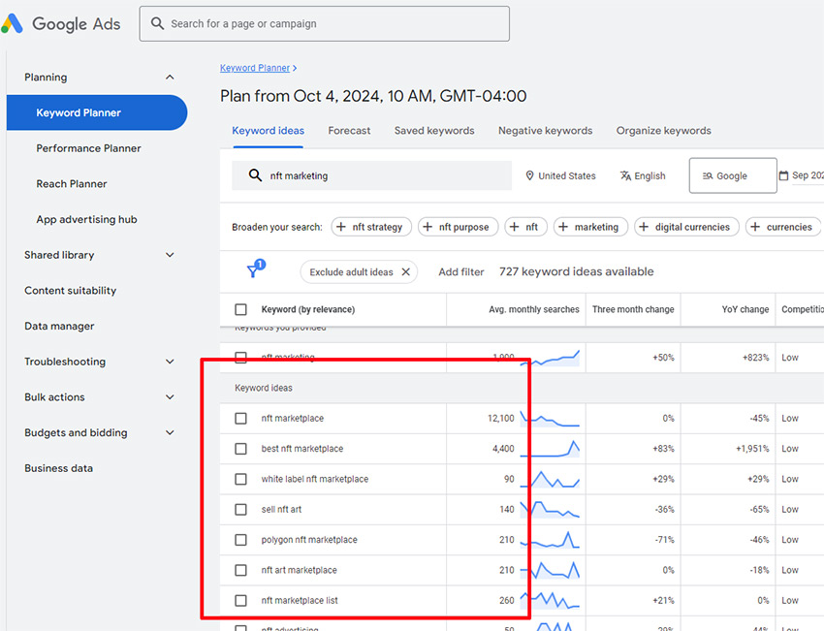Screen dimensions: 824x631
Task: Open Business data in the sidebar
Action: pyautogui.click(x=59, y=468)
